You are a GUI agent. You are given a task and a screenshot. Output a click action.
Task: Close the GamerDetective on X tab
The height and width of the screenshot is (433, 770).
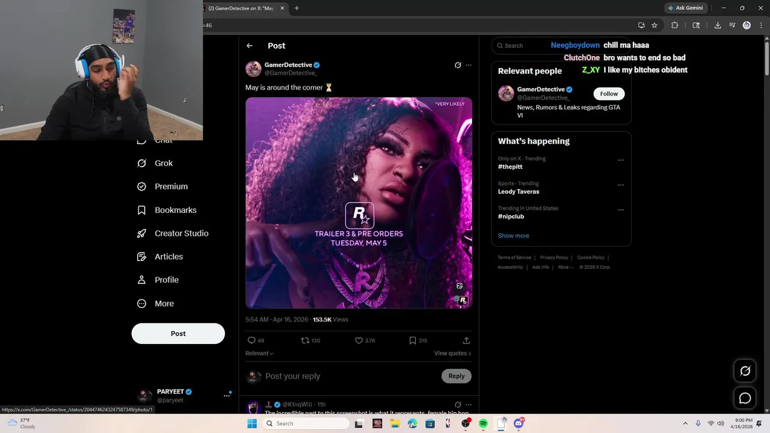[282, 8]
